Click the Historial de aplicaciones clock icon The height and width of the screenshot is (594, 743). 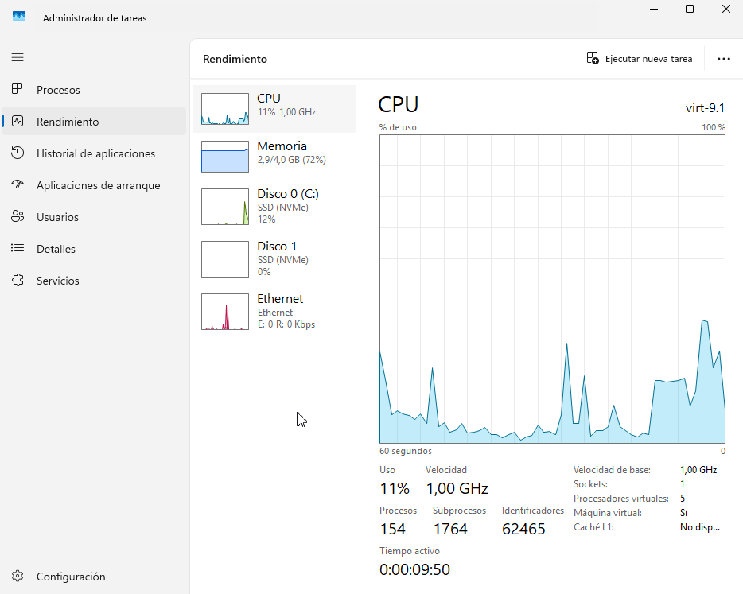click(18, 153)
